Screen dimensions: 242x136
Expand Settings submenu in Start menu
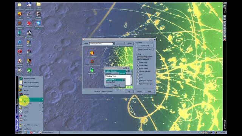[x=31, y=108]
